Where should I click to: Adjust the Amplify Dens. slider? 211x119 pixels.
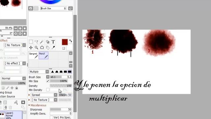click(61, 113)
